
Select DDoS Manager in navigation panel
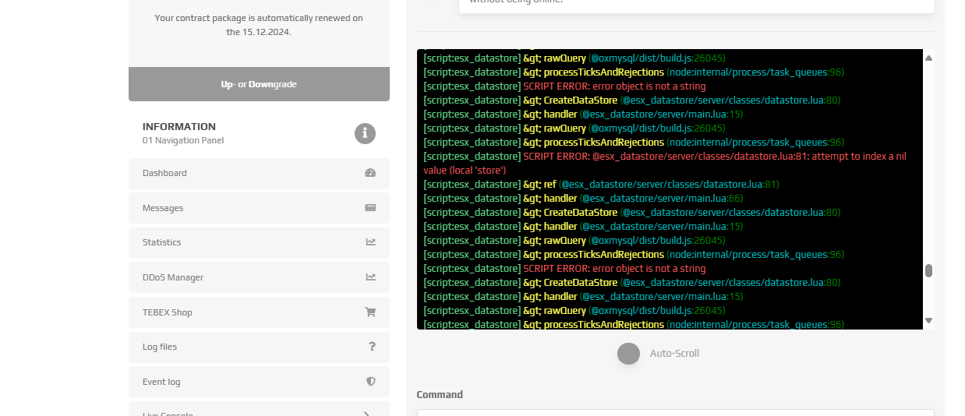point(173,277)
